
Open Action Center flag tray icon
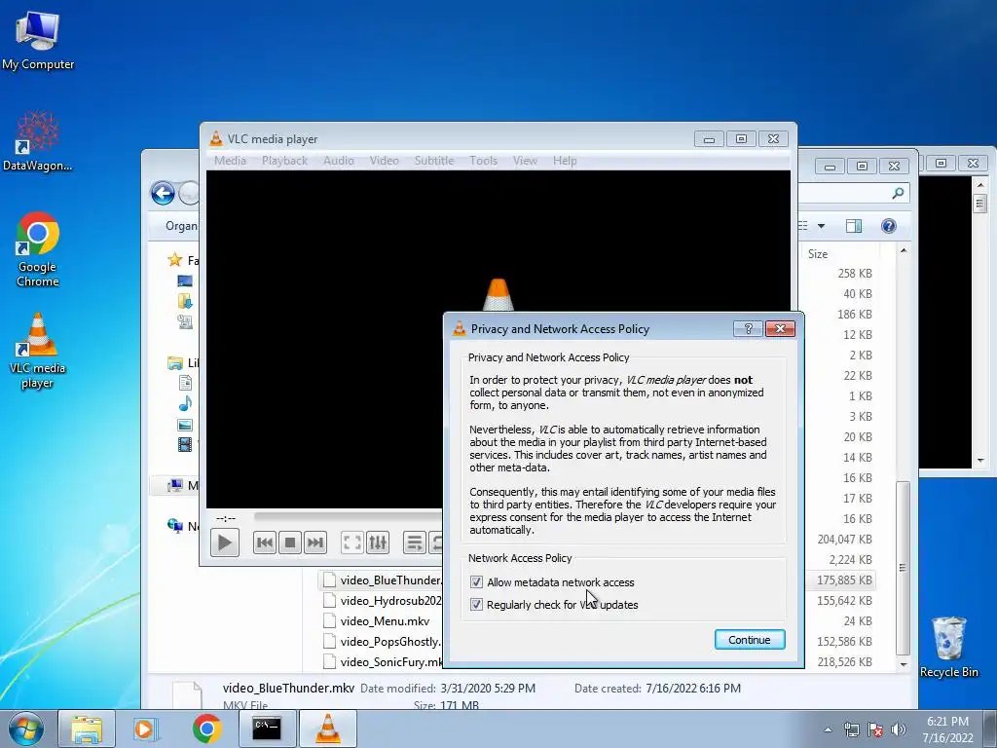pyautogui.click(x=875, y=729)
